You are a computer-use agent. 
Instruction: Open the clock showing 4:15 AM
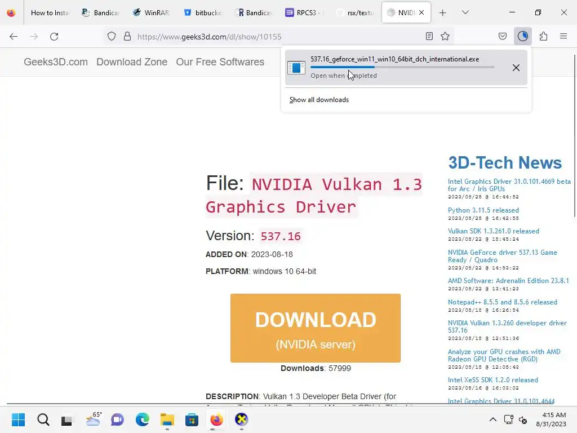551,419
